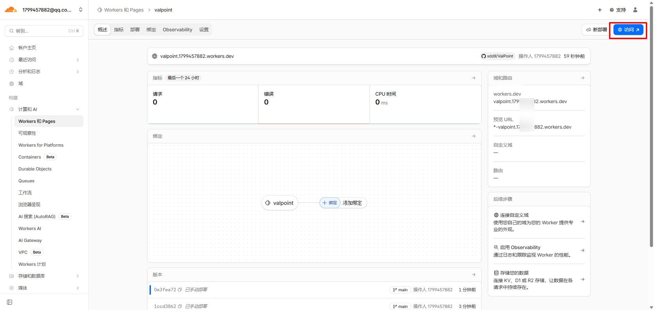Click the 最后一个 24 小时 badge
Image resolution: width=654 pixels, height=310 pixels.
click(183, 78)
